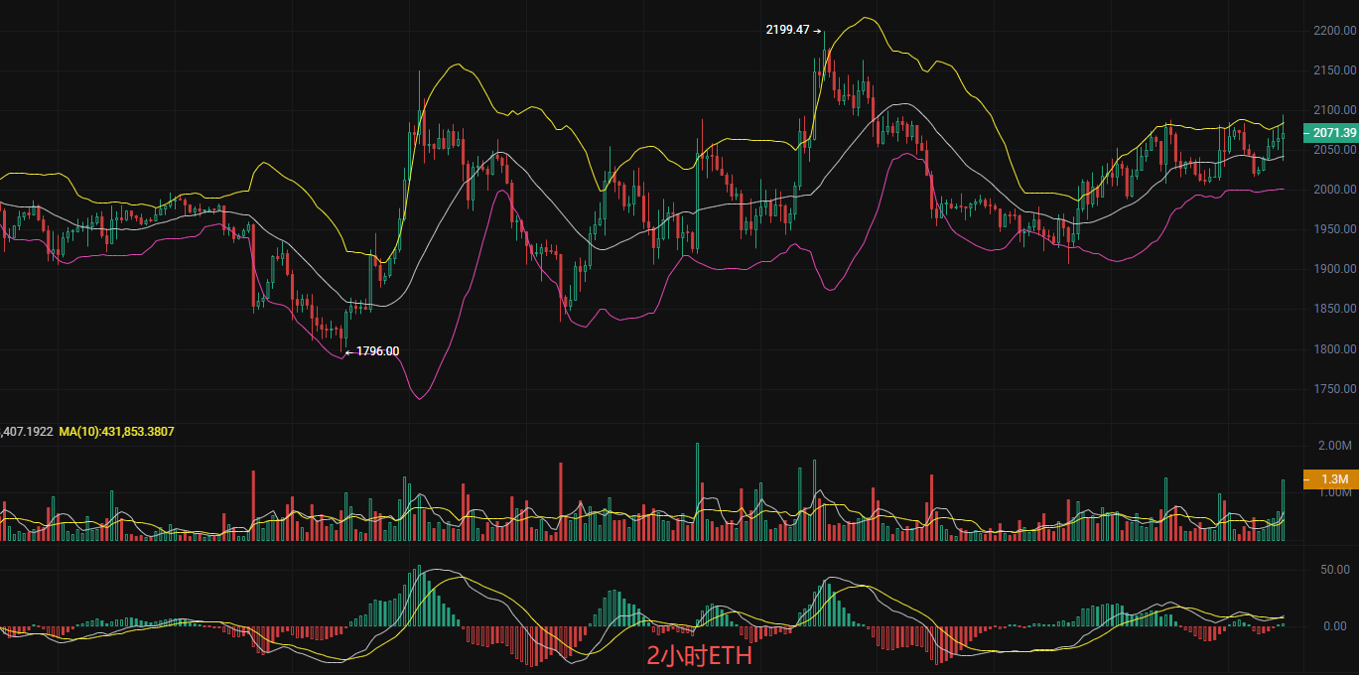Click the 2.00M volume axis label
Screen dimensions: 1359x675
pyautogui.click(x=1333, y=445)
